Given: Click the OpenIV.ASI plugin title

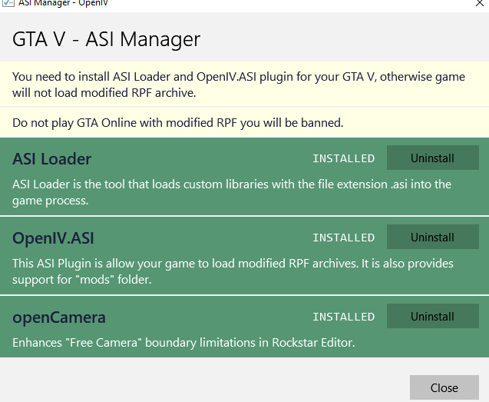Looking at the screenshot, I should (x=53, y=238).
